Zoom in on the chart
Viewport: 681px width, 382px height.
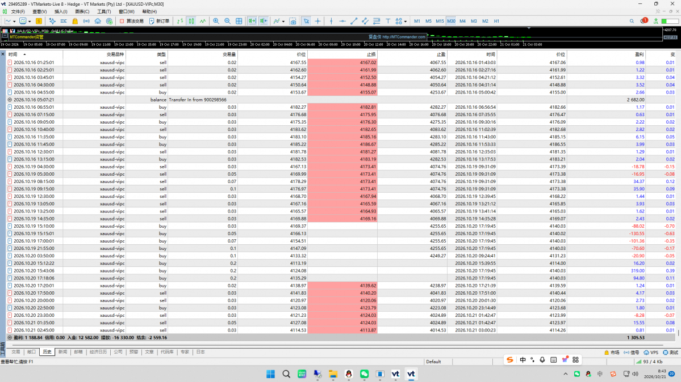(216, 21)
